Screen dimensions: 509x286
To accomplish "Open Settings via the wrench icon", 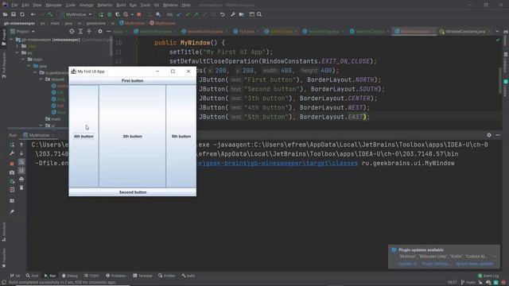I will pyautogui.click(x=233, y=14).
